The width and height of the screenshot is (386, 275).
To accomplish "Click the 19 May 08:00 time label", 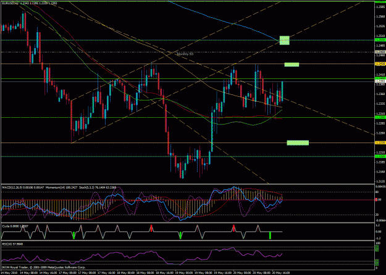I will [203, 273].
